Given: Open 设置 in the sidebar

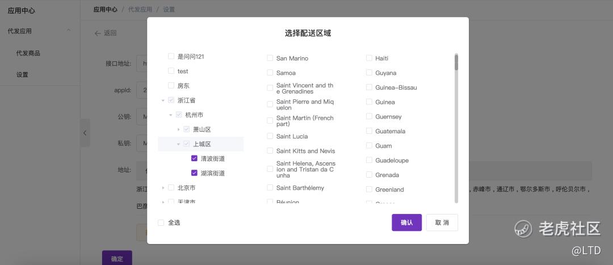Looking at the screenshot, I should tap(22, 75).
